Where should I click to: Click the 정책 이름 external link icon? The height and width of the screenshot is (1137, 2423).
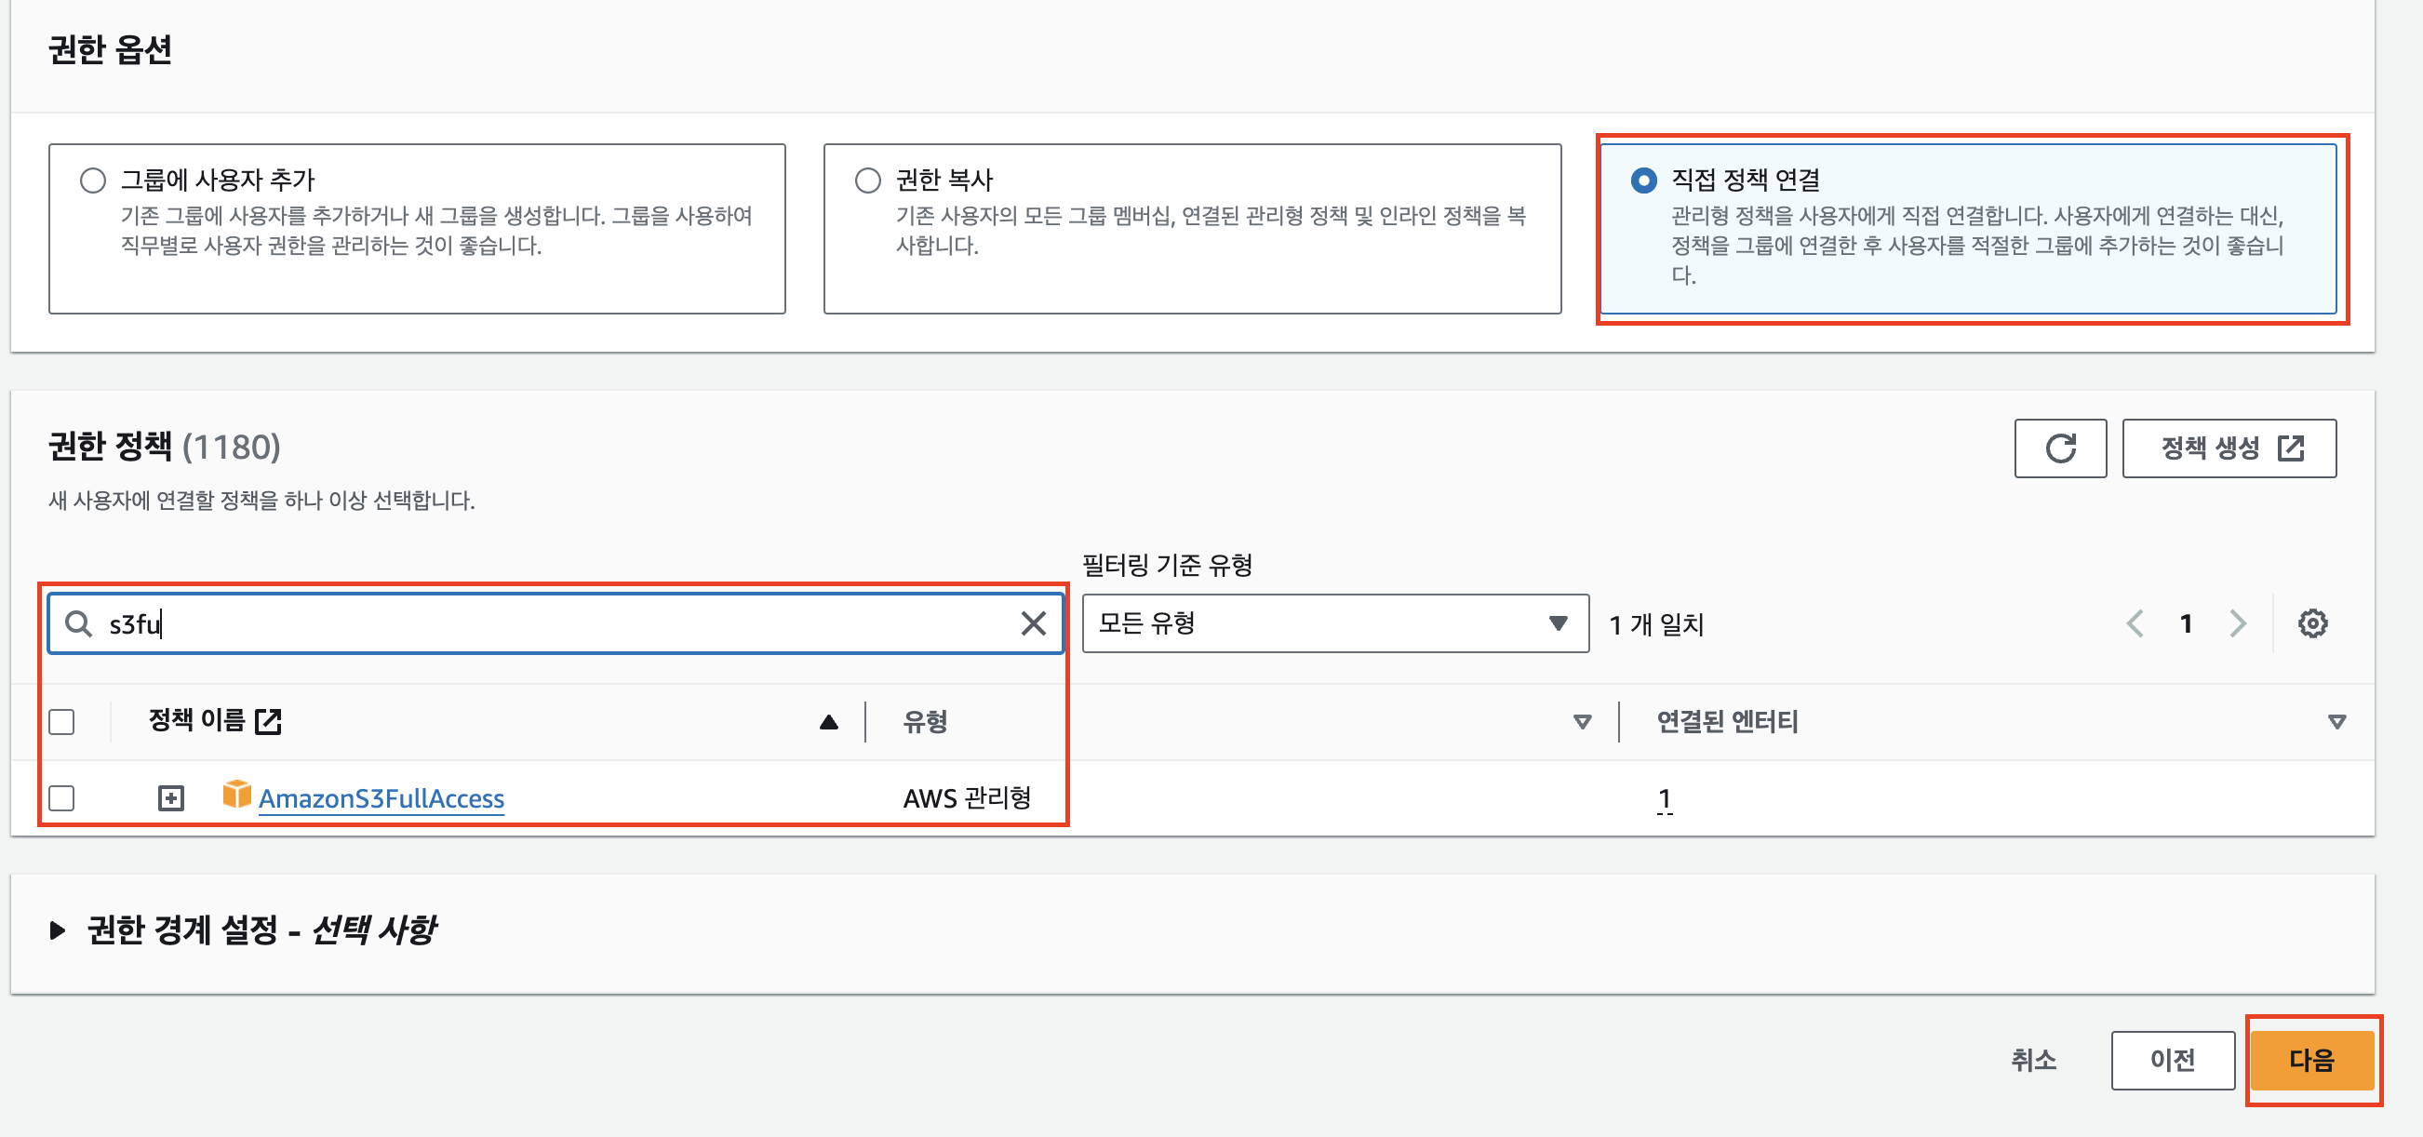pyautogui.click(x=269, y=721)
